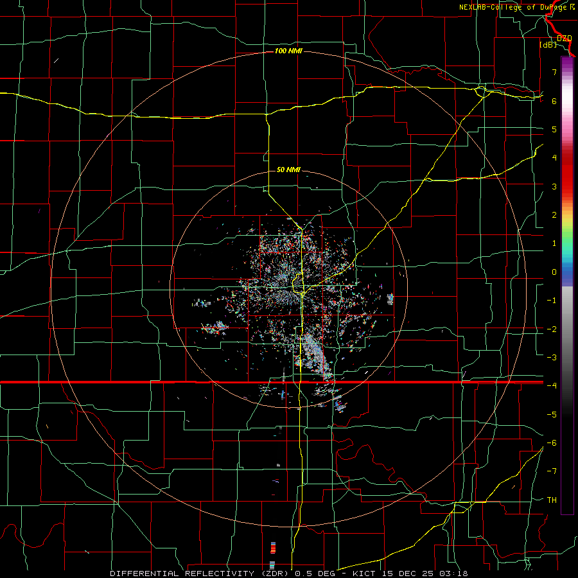This screenshot has width=578, height=578.
Task: Click the "100 NMI" range ring label
Action: point(288,51)
